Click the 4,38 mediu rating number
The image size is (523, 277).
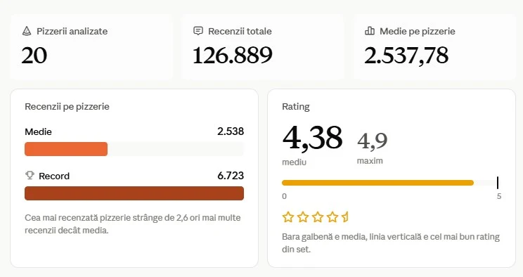click(312, 137)
